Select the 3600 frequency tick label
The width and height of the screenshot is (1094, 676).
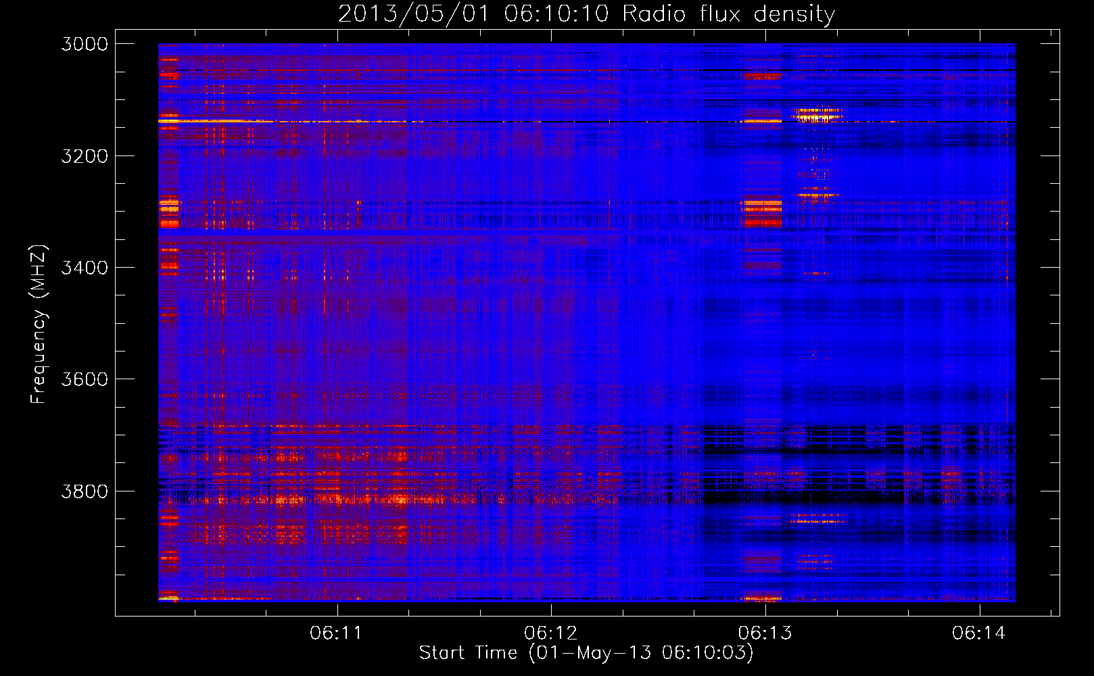coord(85,379)
